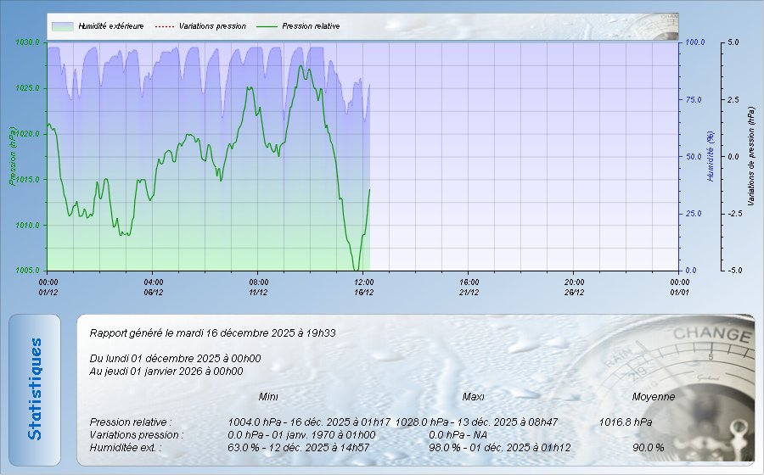Image resolution: width=764 pixels, height=475 pixels.
Task: Select the 04:00 06/12 time axis label
Action: pyautogui.click(x=154, y=287)
